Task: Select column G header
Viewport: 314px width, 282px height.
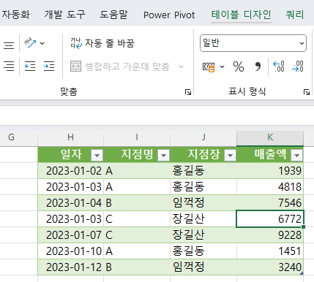Action: click(x=19, y=137)
